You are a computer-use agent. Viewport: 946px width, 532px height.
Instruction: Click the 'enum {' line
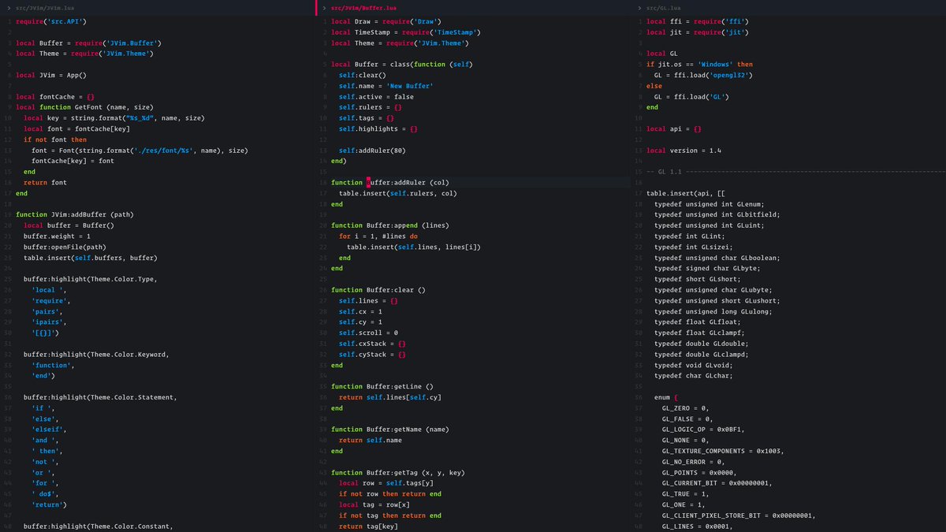point(666,397)
